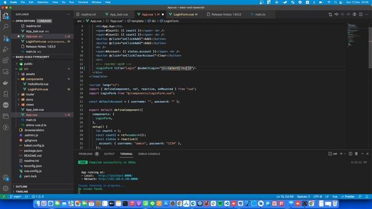The width and height of the screenshot is (372, 209).
Task: Open the Accounts menu in activity bar
Action: pyautogui.click(x=5, y=178)
